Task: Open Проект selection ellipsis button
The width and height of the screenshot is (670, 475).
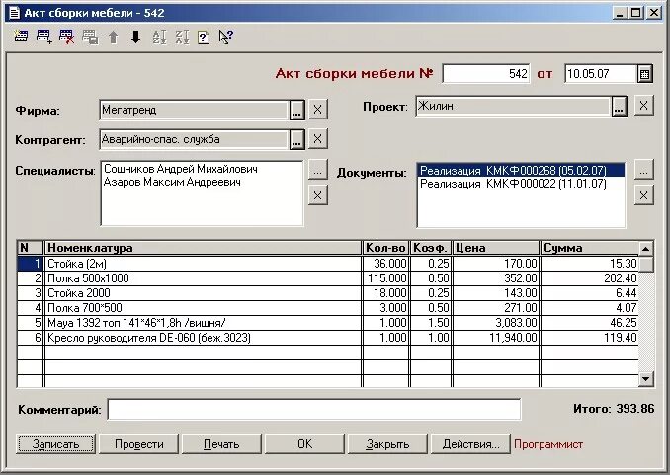Action: (619, 106)
